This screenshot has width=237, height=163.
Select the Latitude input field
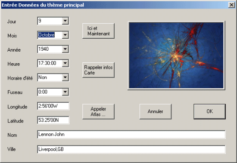53,120
